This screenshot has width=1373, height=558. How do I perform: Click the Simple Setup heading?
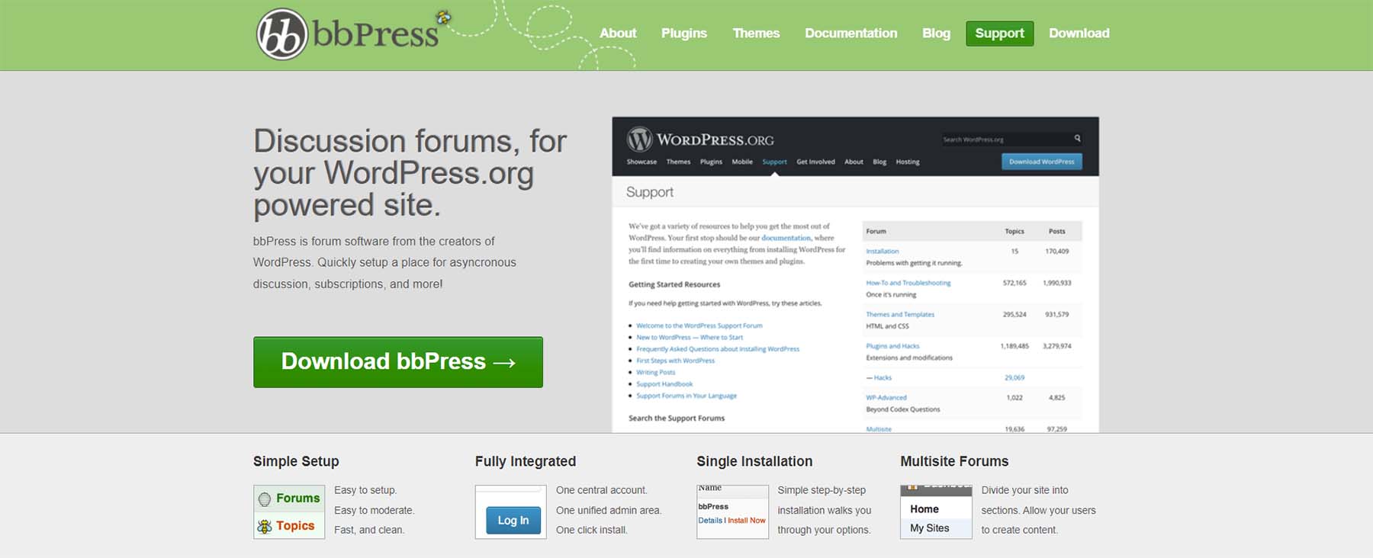coord(296,461)
